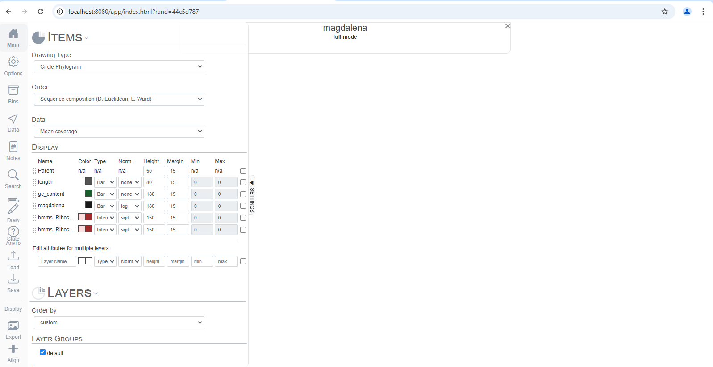Expand the Mean coverage Data dropdown

[119, 132]
